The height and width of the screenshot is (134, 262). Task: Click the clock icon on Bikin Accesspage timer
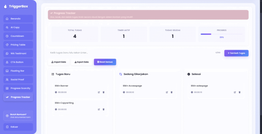click(124, 92)
